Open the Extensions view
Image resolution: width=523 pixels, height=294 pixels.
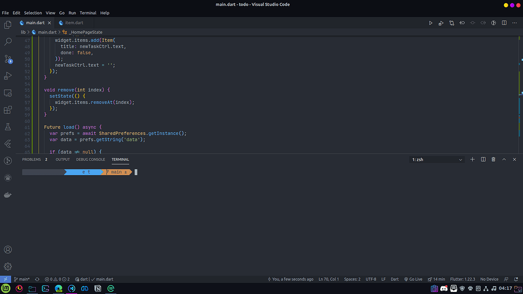[8, 110]
